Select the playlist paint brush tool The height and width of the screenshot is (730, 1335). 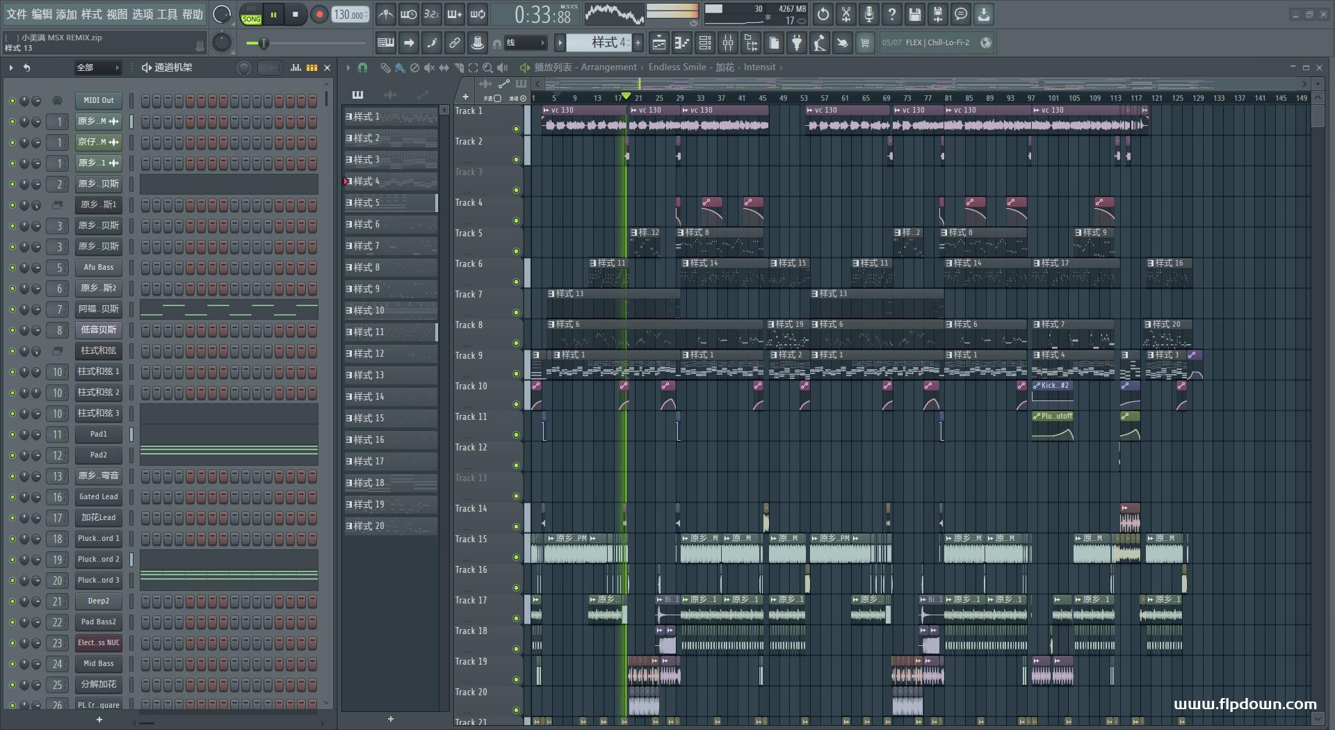point(400,67)
